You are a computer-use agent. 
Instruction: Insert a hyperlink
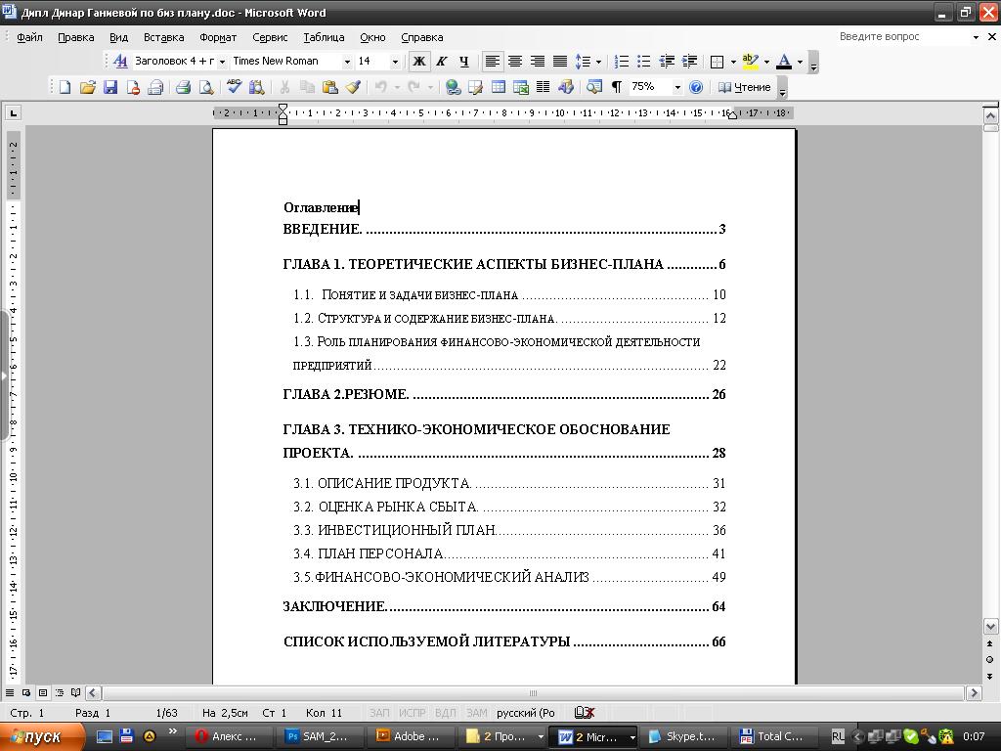[x=454, y=87]
